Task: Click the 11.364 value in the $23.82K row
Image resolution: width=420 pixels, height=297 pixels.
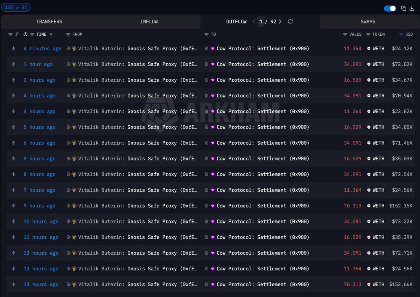Action: pos(352,112)
